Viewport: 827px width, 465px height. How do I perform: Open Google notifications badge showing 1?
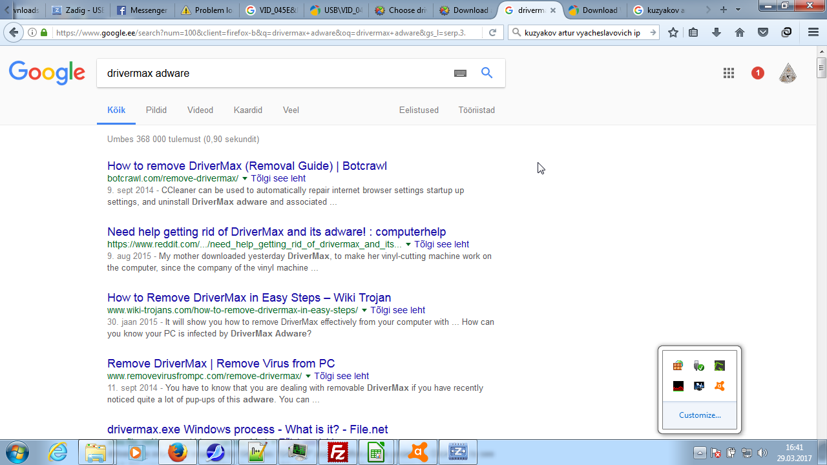[758, 73]
